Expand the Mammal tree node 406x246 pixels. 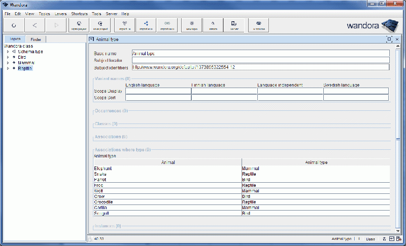(x=8, y=63)
